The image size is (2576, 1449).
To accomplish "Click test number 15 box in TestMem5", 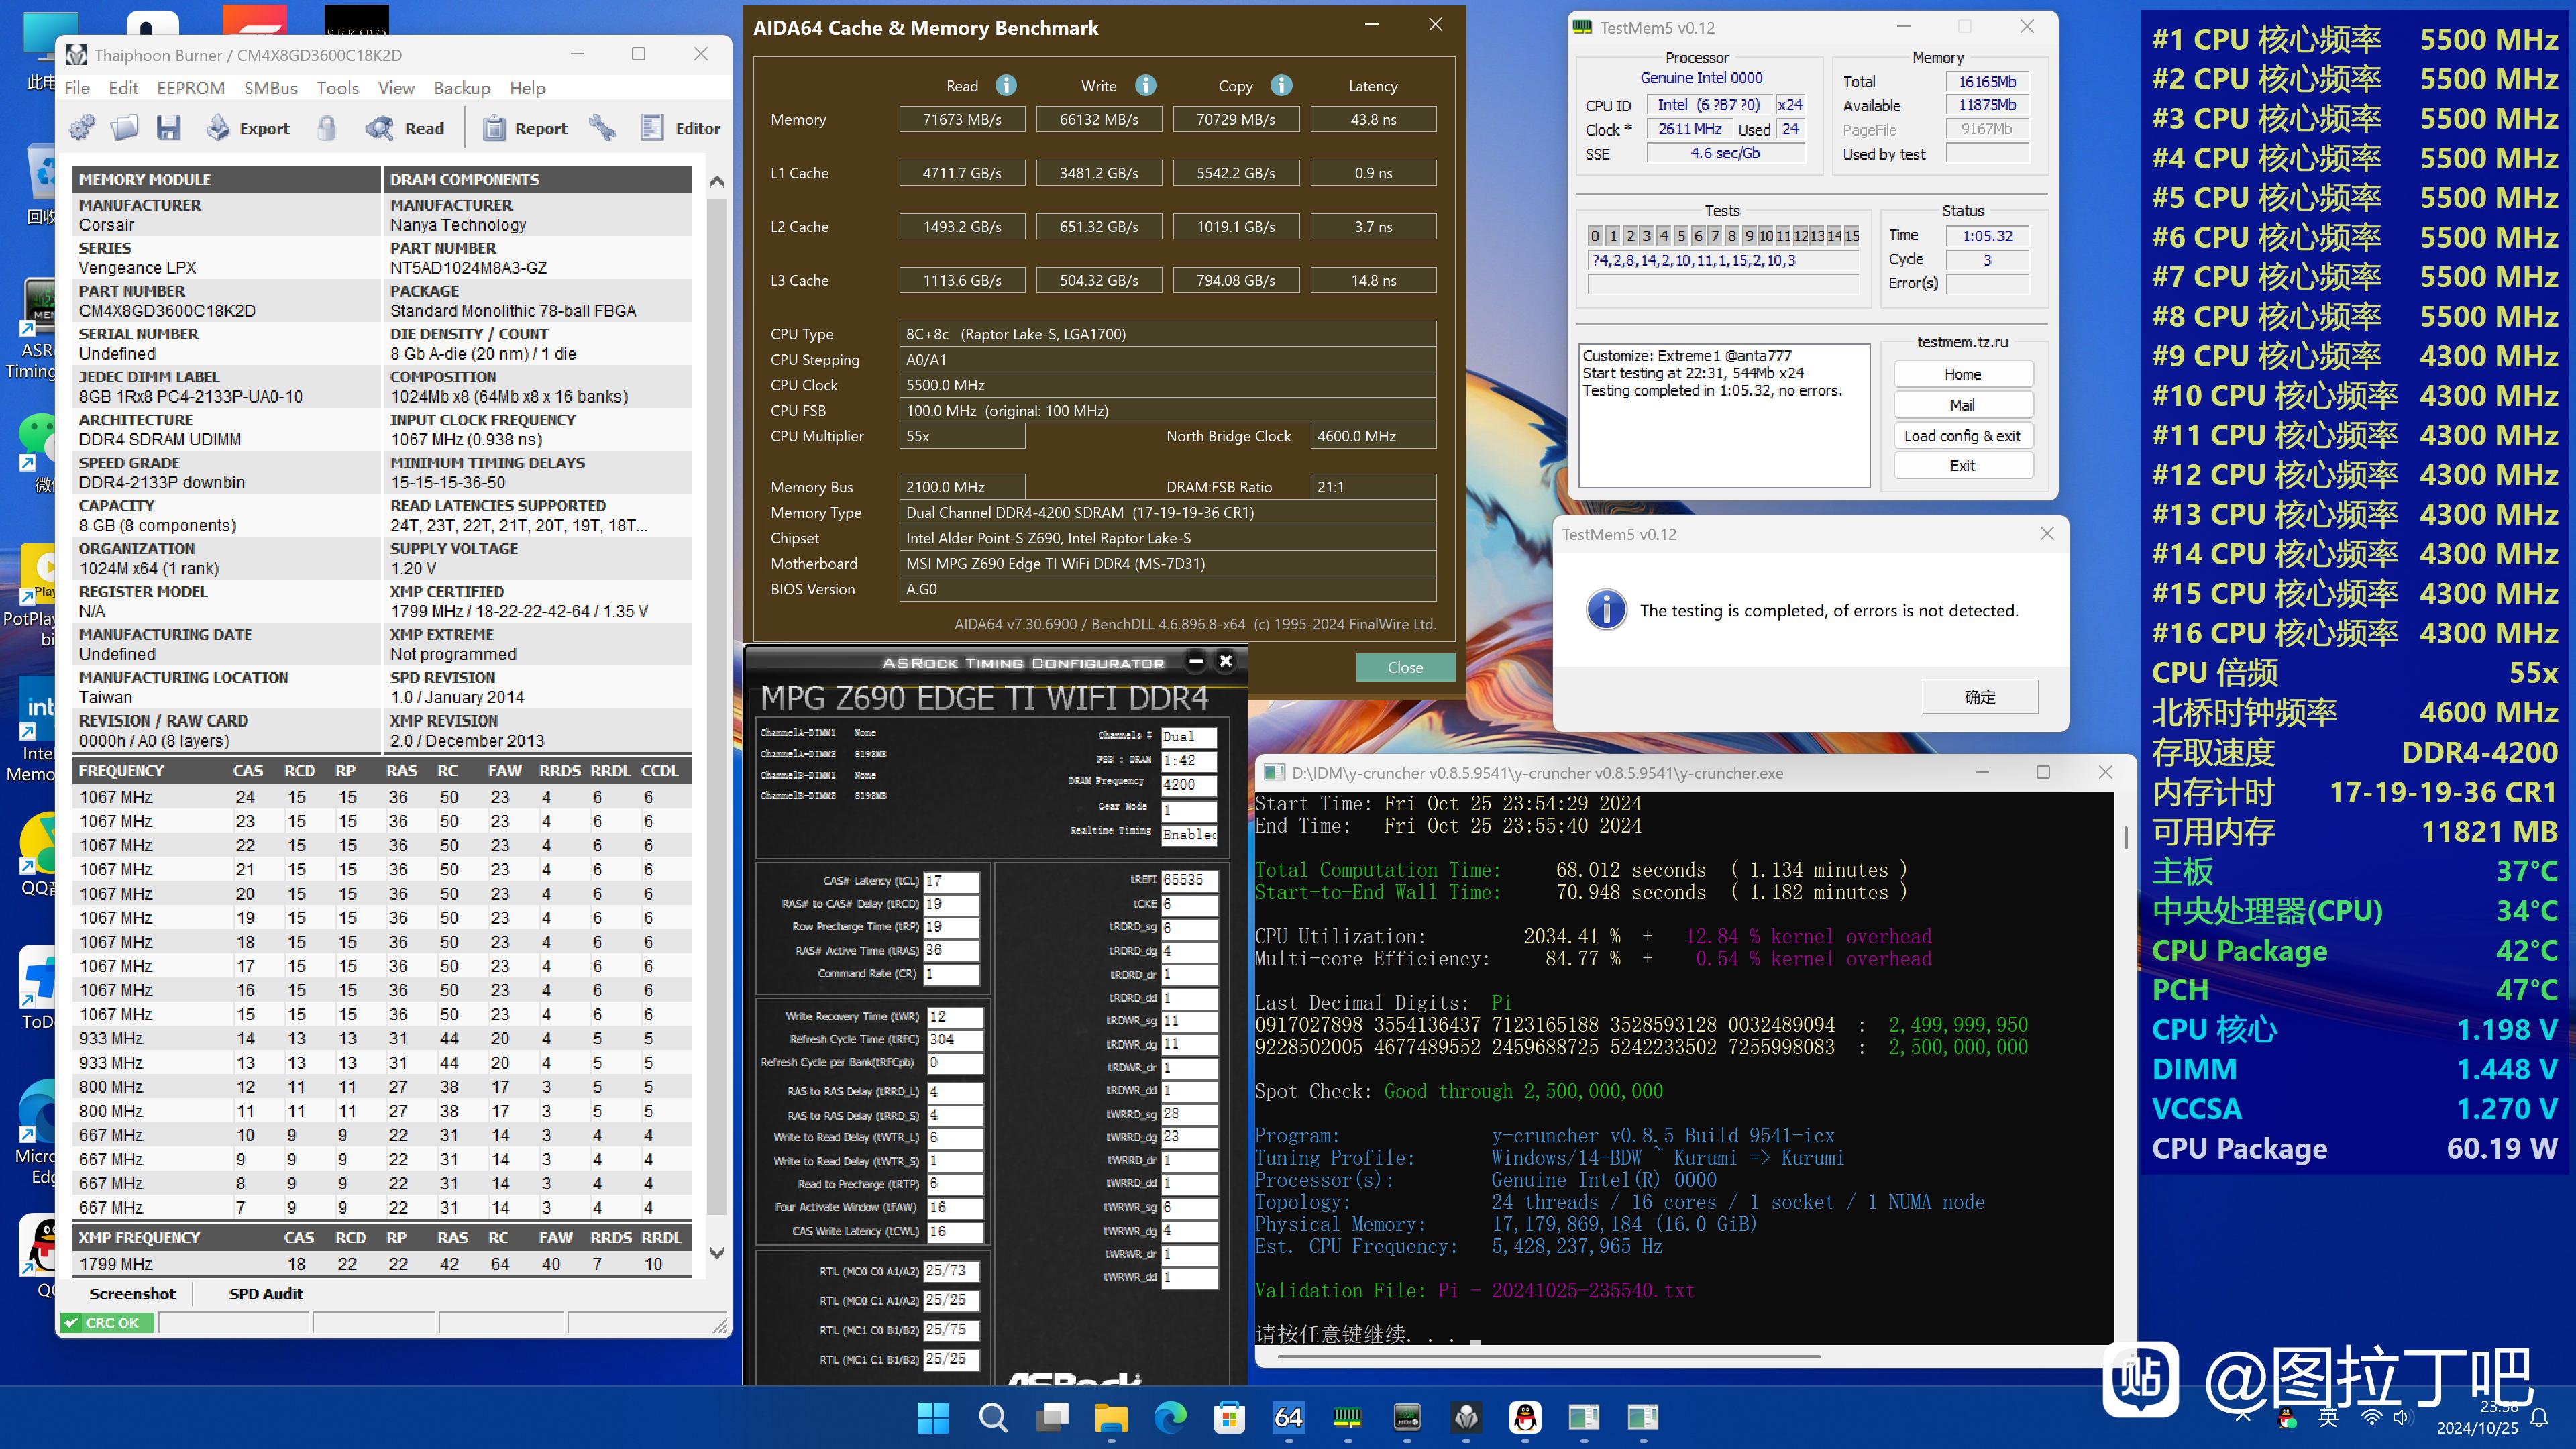I will pos(1851,236).
